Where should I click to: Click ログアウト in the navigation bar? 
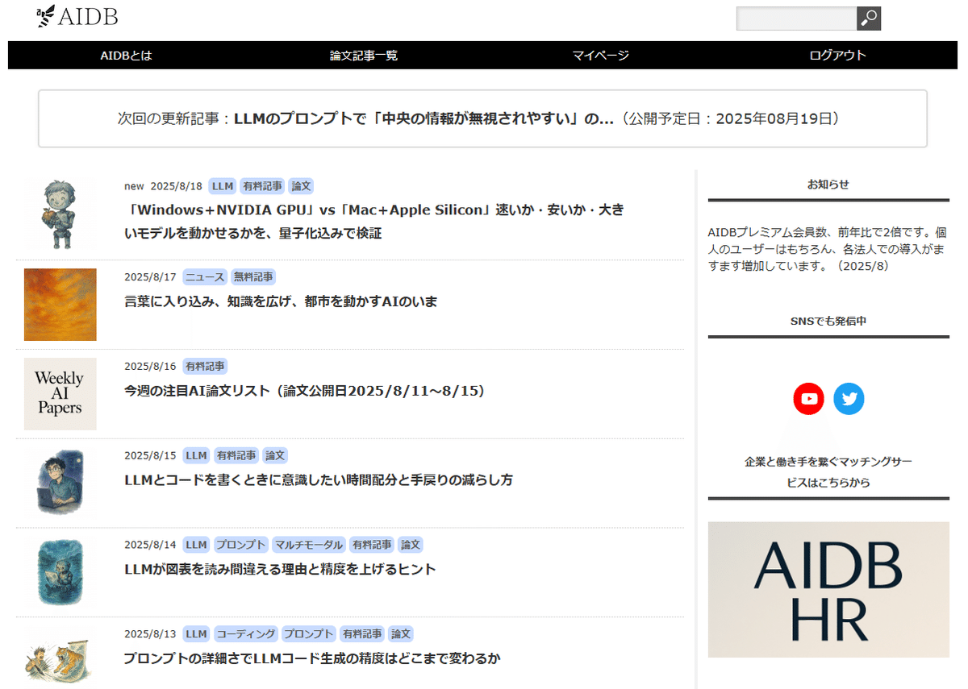[837, 55]
